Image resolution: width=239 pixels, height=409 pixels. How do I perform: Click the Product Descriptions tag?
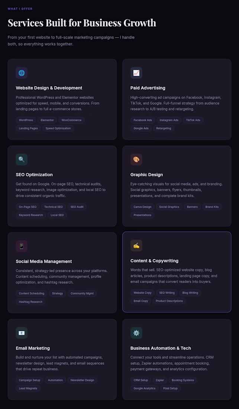tap(169, 301)
